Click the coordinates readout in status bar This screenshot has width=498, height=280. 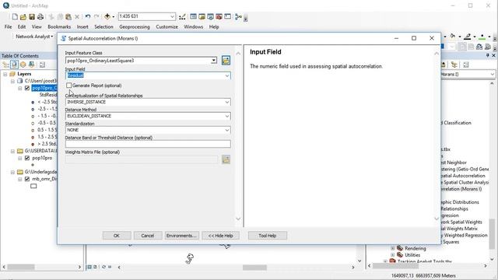[423, 275]
